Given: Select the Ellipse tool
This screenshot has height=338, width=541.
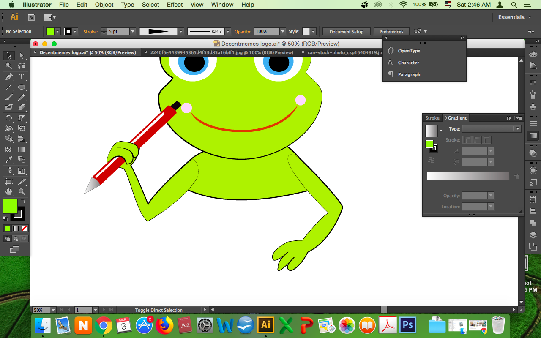Looking at the screenshot, I should (x=22, y=87).
